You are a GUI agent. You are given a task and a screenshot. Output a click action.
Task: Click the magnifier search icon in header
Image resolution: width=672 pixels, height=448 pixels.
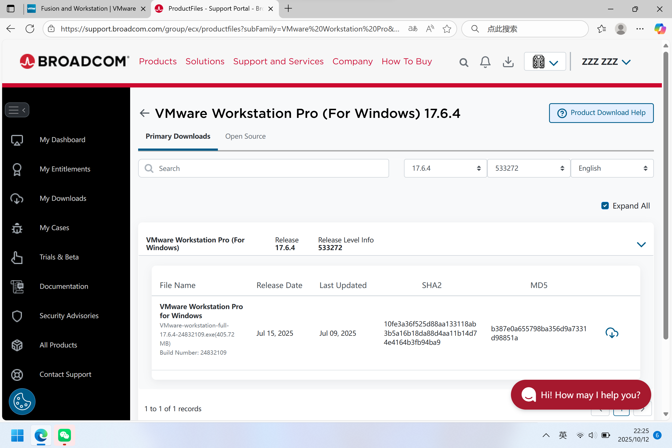[x=464, y=62]
